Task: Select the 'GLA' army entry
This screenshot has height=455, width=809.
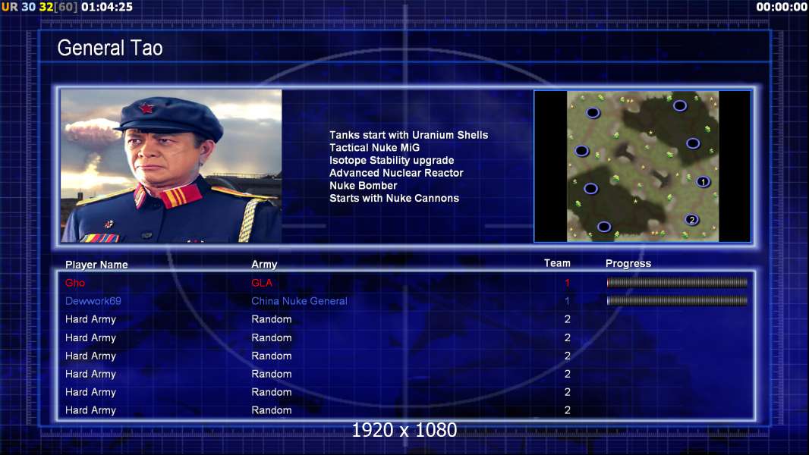Action: (x=262, y=283)
